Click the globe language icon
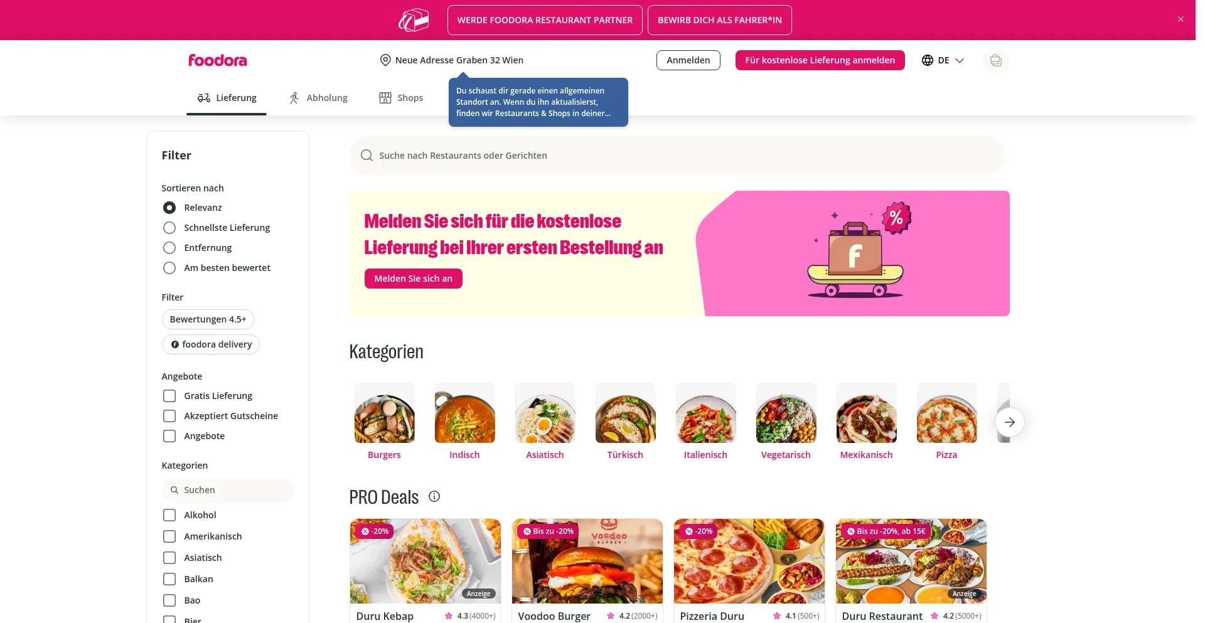Screen dimensions: 1205x623 tap(928, 60)
